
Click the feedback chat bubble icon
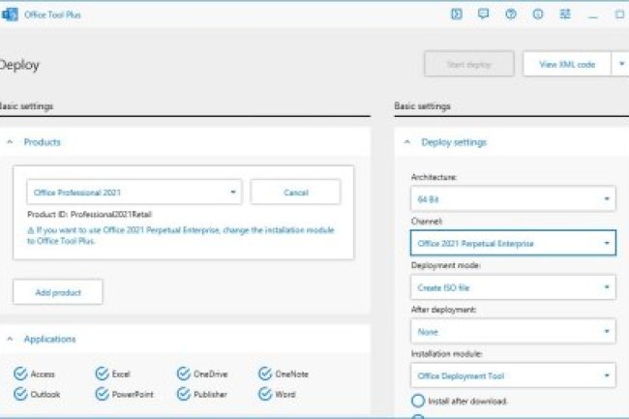[483, 15]
